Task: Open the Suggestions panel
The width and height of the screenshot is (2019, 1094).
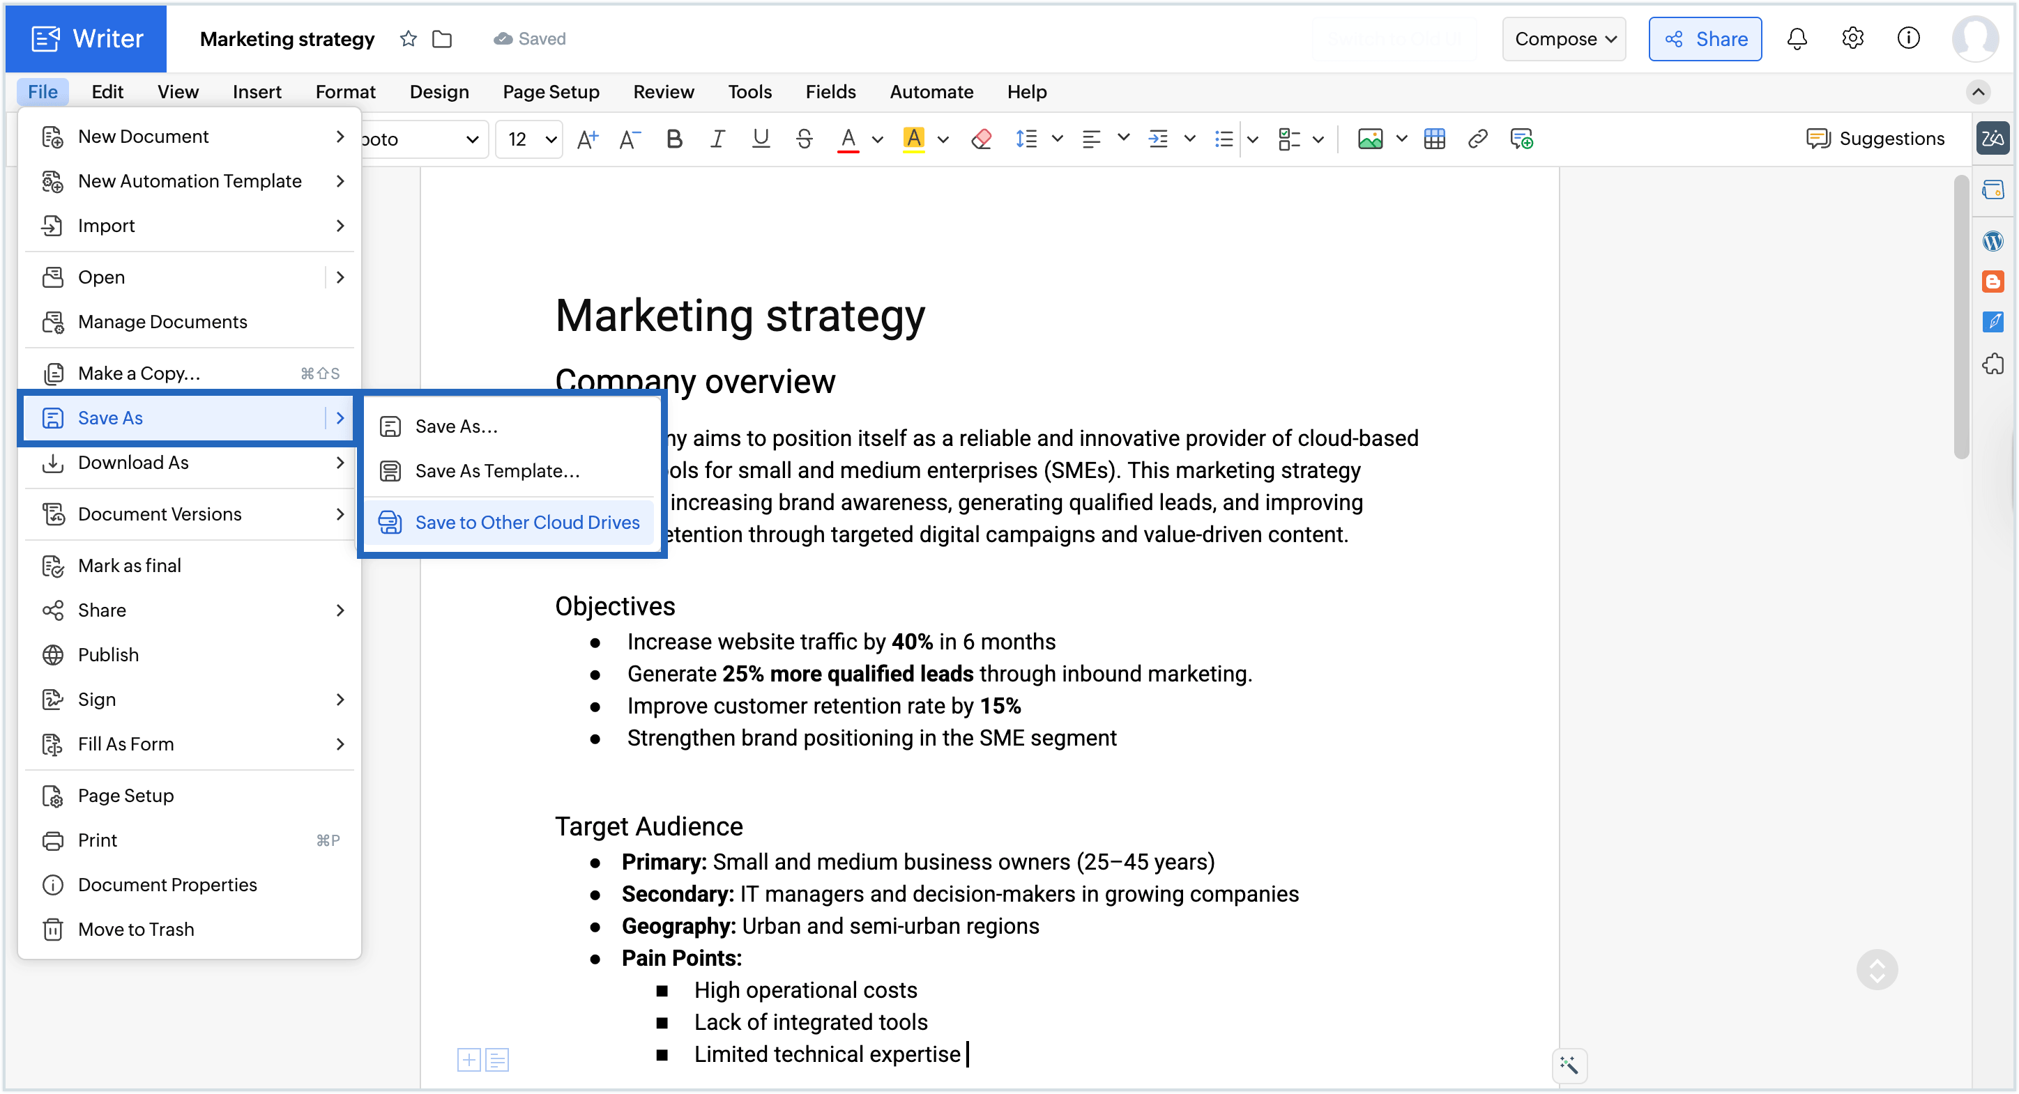Action: (1876, 139)
